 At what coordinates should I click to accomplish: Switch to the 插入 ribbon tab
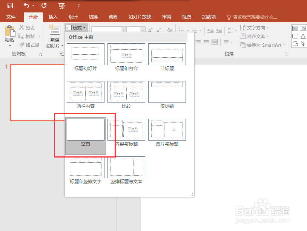pos(52,17)
